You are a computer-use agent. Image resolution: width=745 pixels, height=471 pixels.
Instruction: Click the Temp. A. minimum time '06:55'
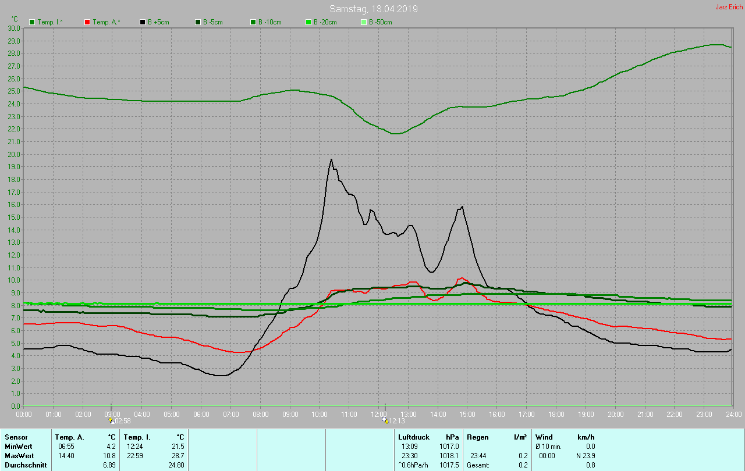pyautogui.click(x=66, y=446)
